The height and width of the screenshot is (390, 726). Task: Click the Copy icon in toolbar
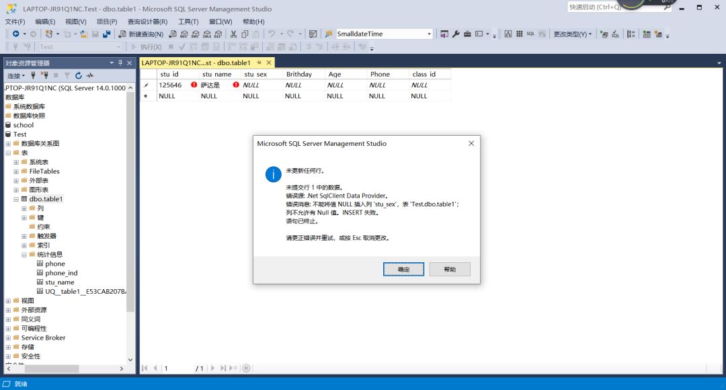(245, 34)
